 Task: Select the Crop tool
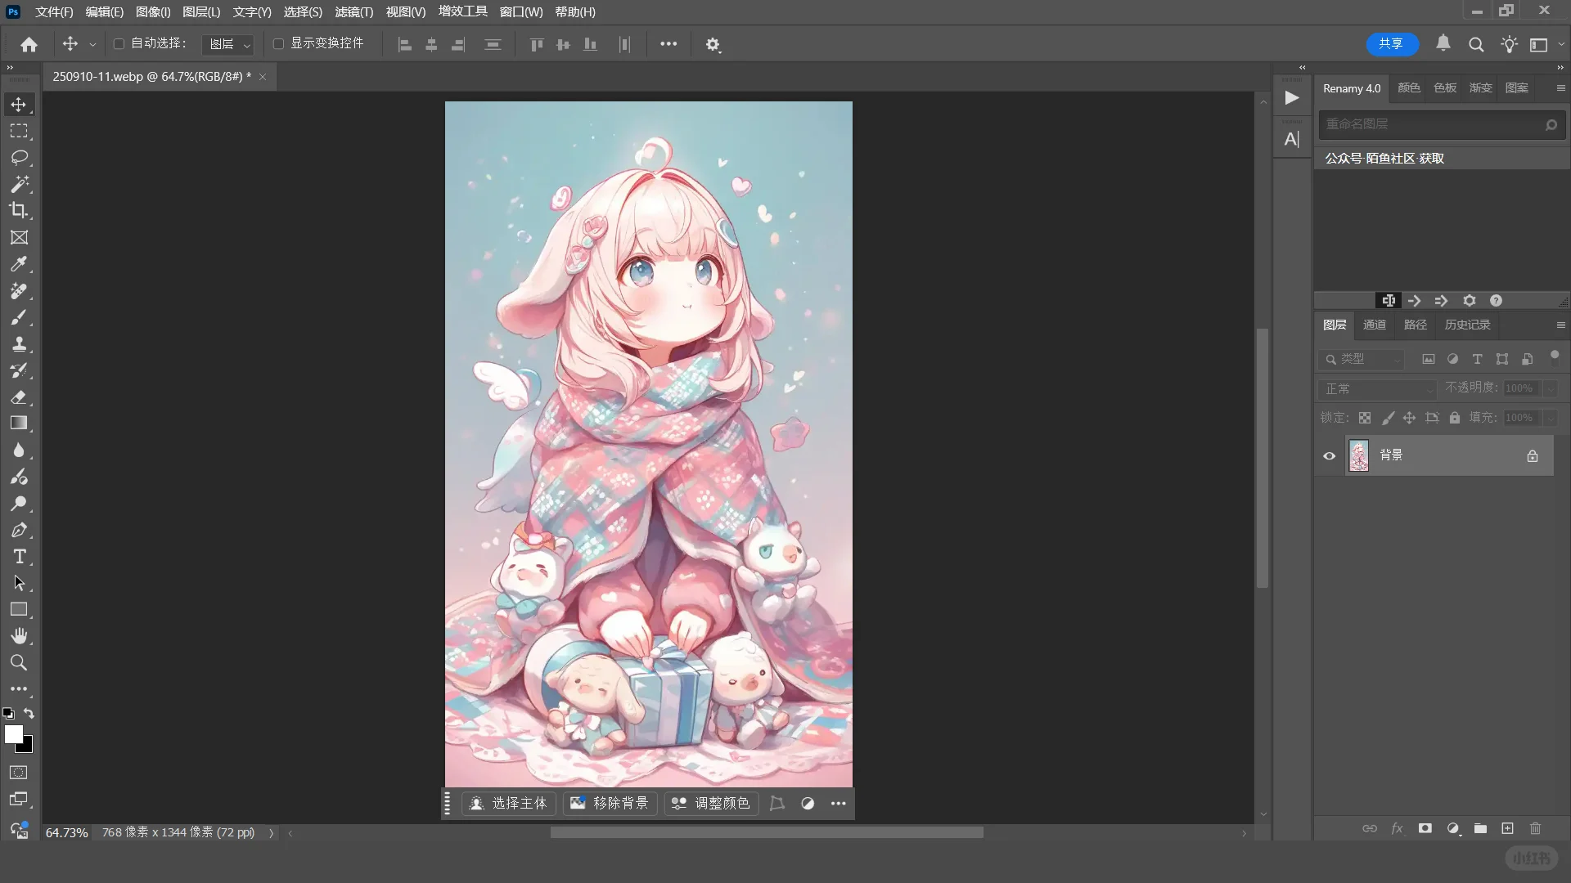(19, 210)
